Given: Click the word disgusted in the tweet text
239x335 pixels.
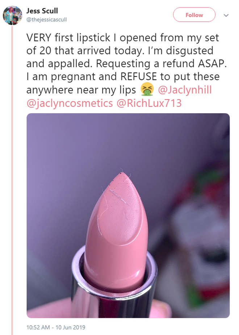Looking at the screenshot, I should pos(190,51).
